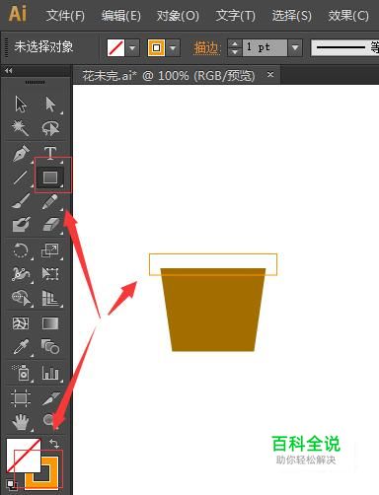Image resolution: width=379 pixels, height=495 pixels.
Task: Select the Selection tool (black arrow)
Action: [x=21, y=105]
